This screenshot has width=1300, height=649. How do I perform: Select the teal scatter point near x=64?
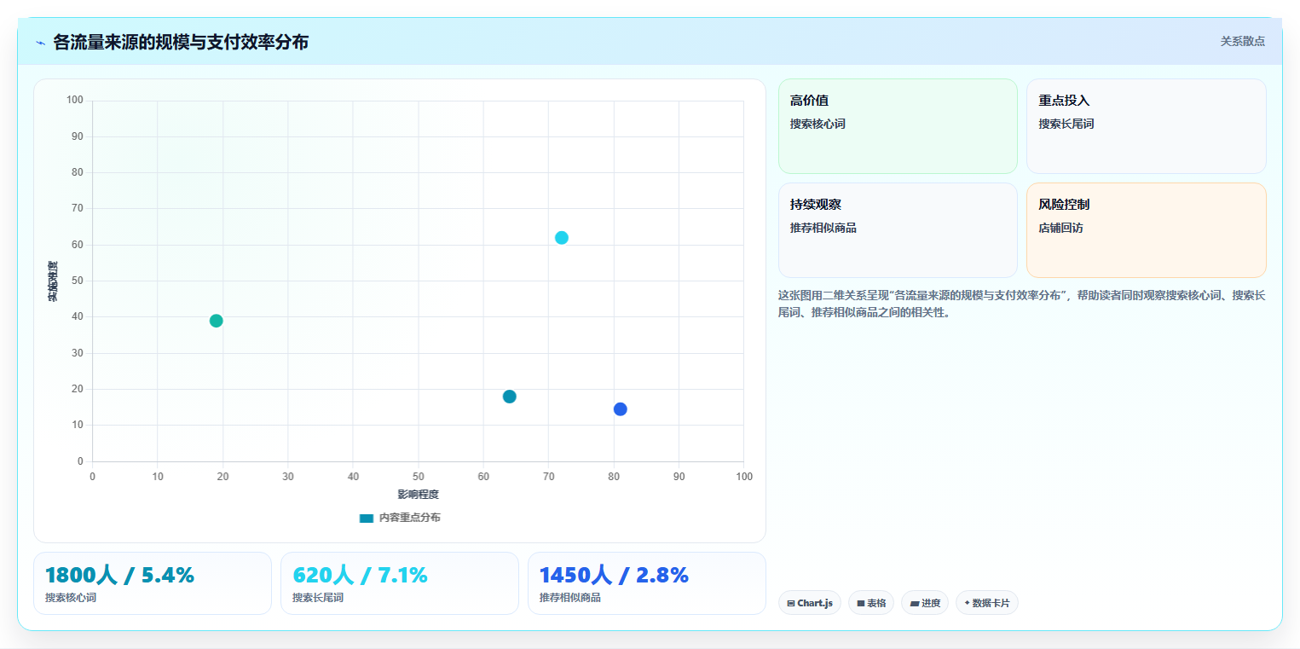pyautogui.click(x=510, y=397)
